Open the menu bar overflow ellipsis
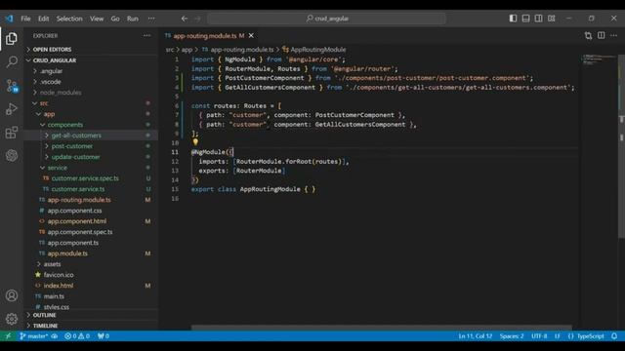 (151, 19)
